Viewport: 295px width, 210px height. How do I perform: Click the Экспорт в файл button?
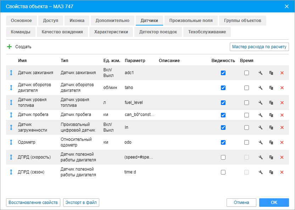click(81, 203)
